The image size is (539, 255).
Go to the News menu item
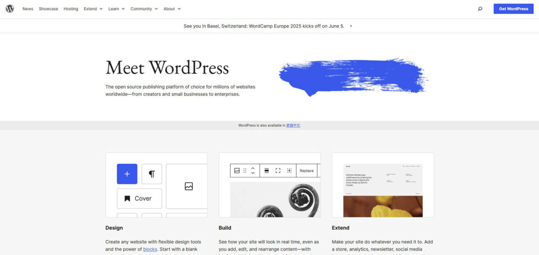point(28,9)
